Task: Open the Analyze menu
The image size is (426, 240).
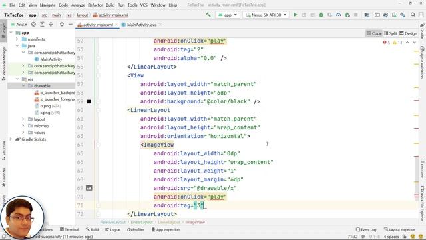Action: [79, 5]
